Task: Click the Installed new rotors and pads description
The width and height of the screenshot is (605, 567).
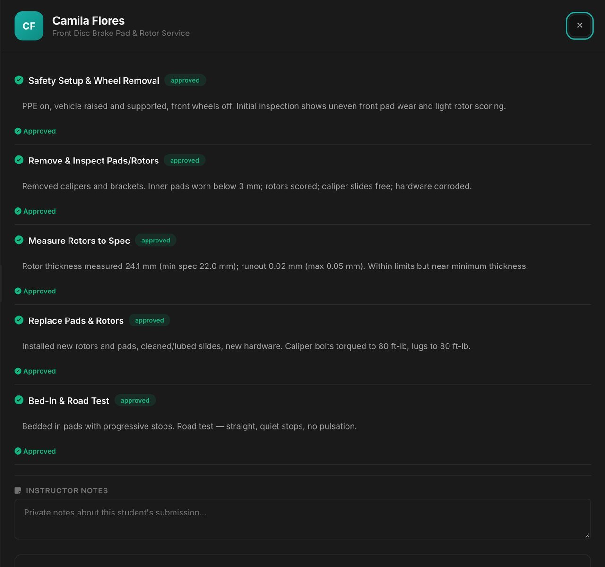Action: [246, 346]
